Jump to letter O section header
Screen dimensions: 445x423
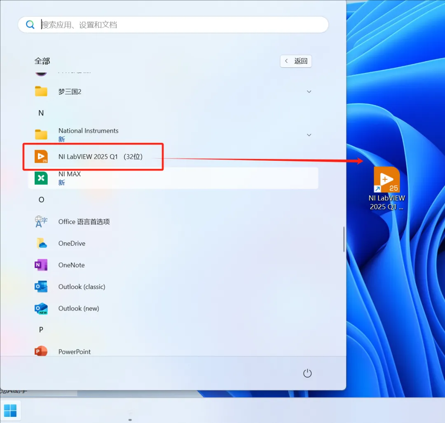[41, 200]
